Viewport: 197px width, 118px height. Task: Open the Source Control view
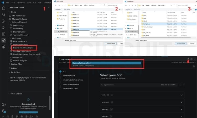pyautogui.click(x=4, y=21)
